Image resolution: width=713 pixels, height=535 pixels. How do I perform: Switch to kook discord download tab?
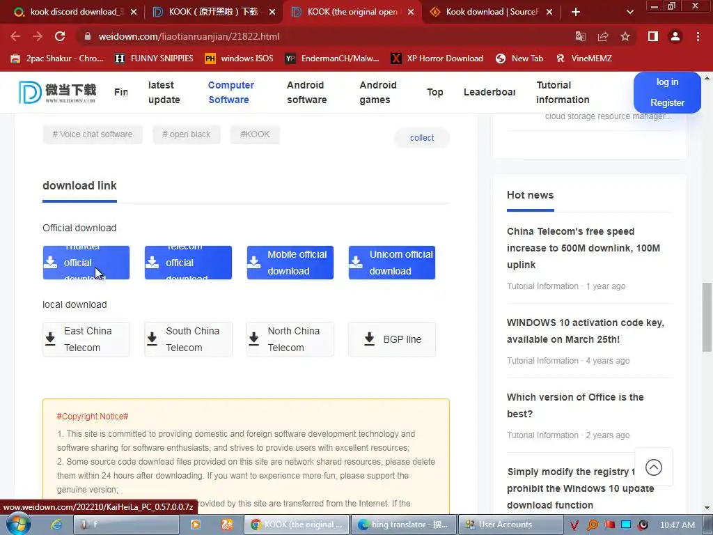pyautogui.click(x=74, y=12)
